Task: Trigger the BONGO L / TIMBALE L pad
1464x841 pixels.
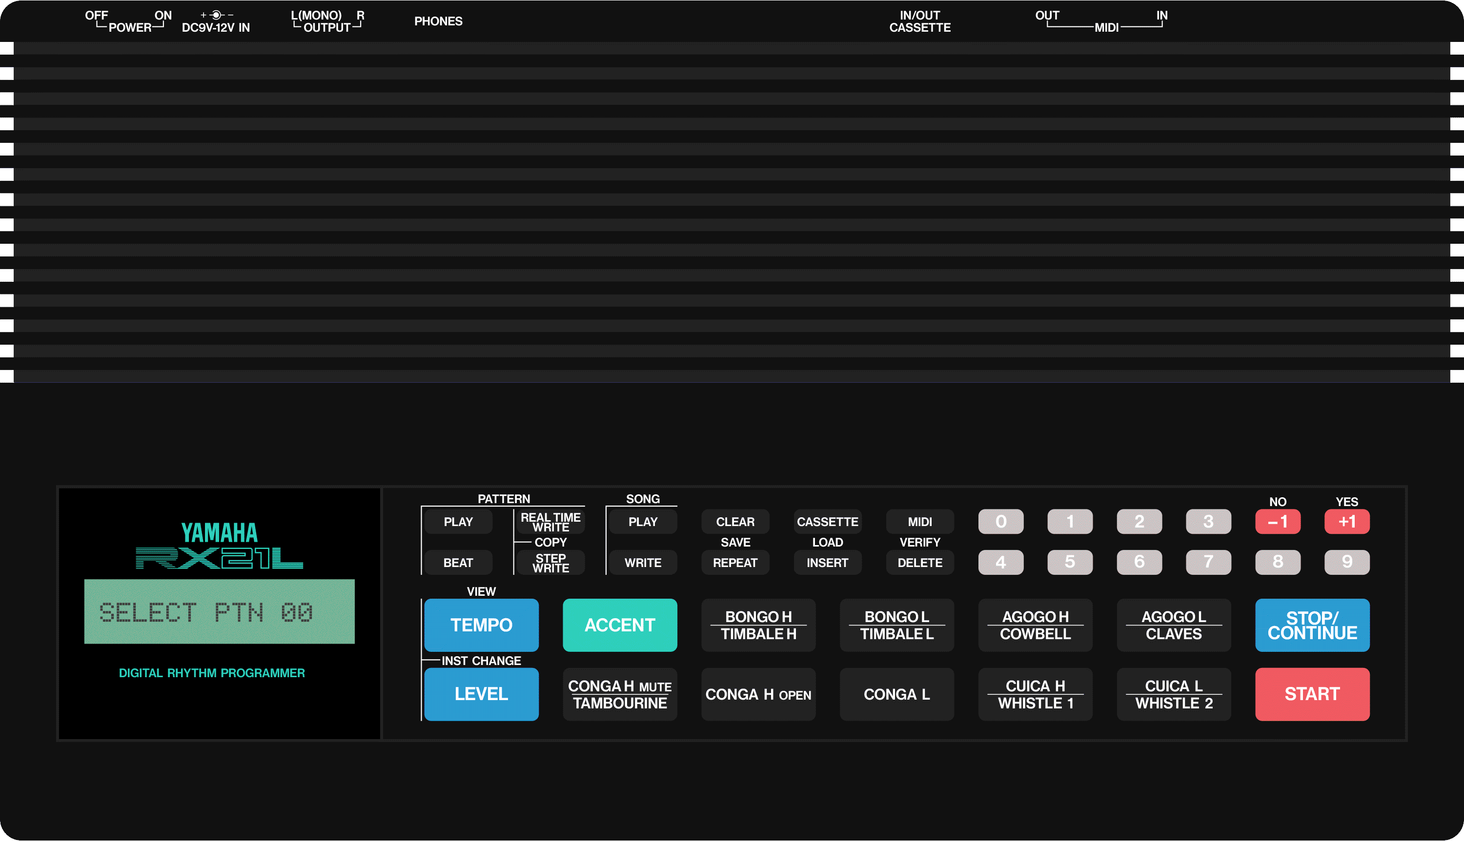Action: click(x=897, y=625)
